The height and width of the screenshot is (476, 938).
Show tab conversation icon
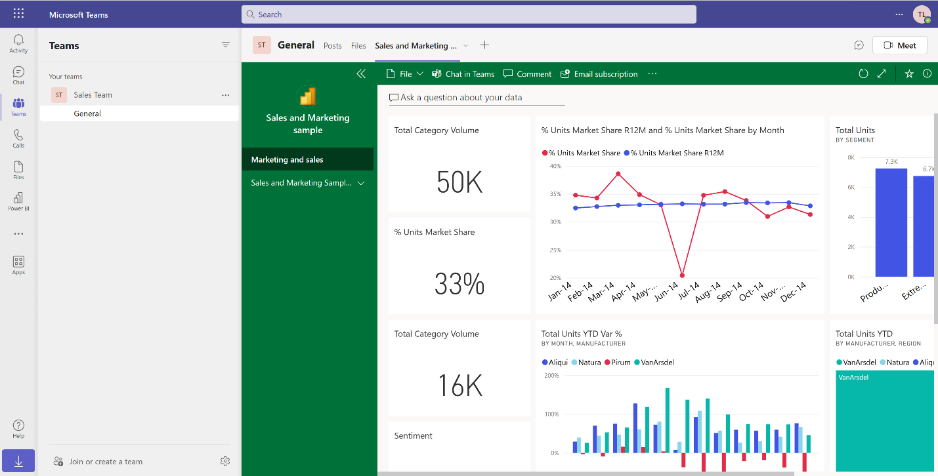tap(859, 45)
